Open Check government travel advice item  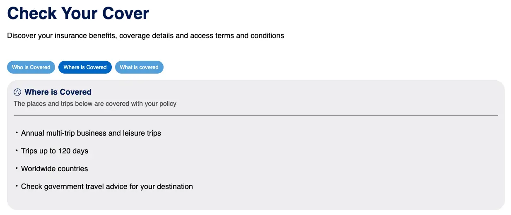coord(107,186)
